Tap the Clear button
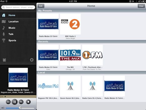This screenshot has height=110, width=146. click(x=141, y=6)
